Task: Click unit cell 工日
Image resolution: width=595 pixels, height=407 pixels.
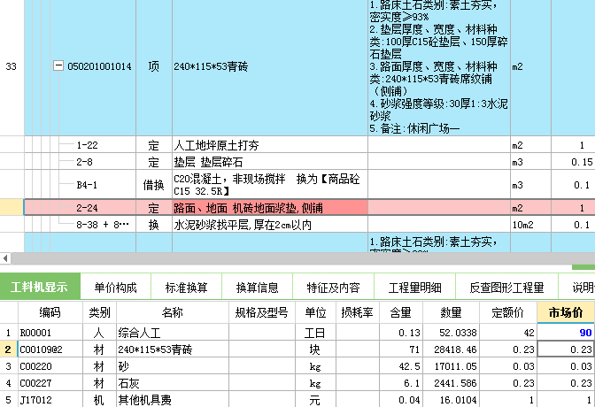Action: pyautogui.click(x=316, y=333)
